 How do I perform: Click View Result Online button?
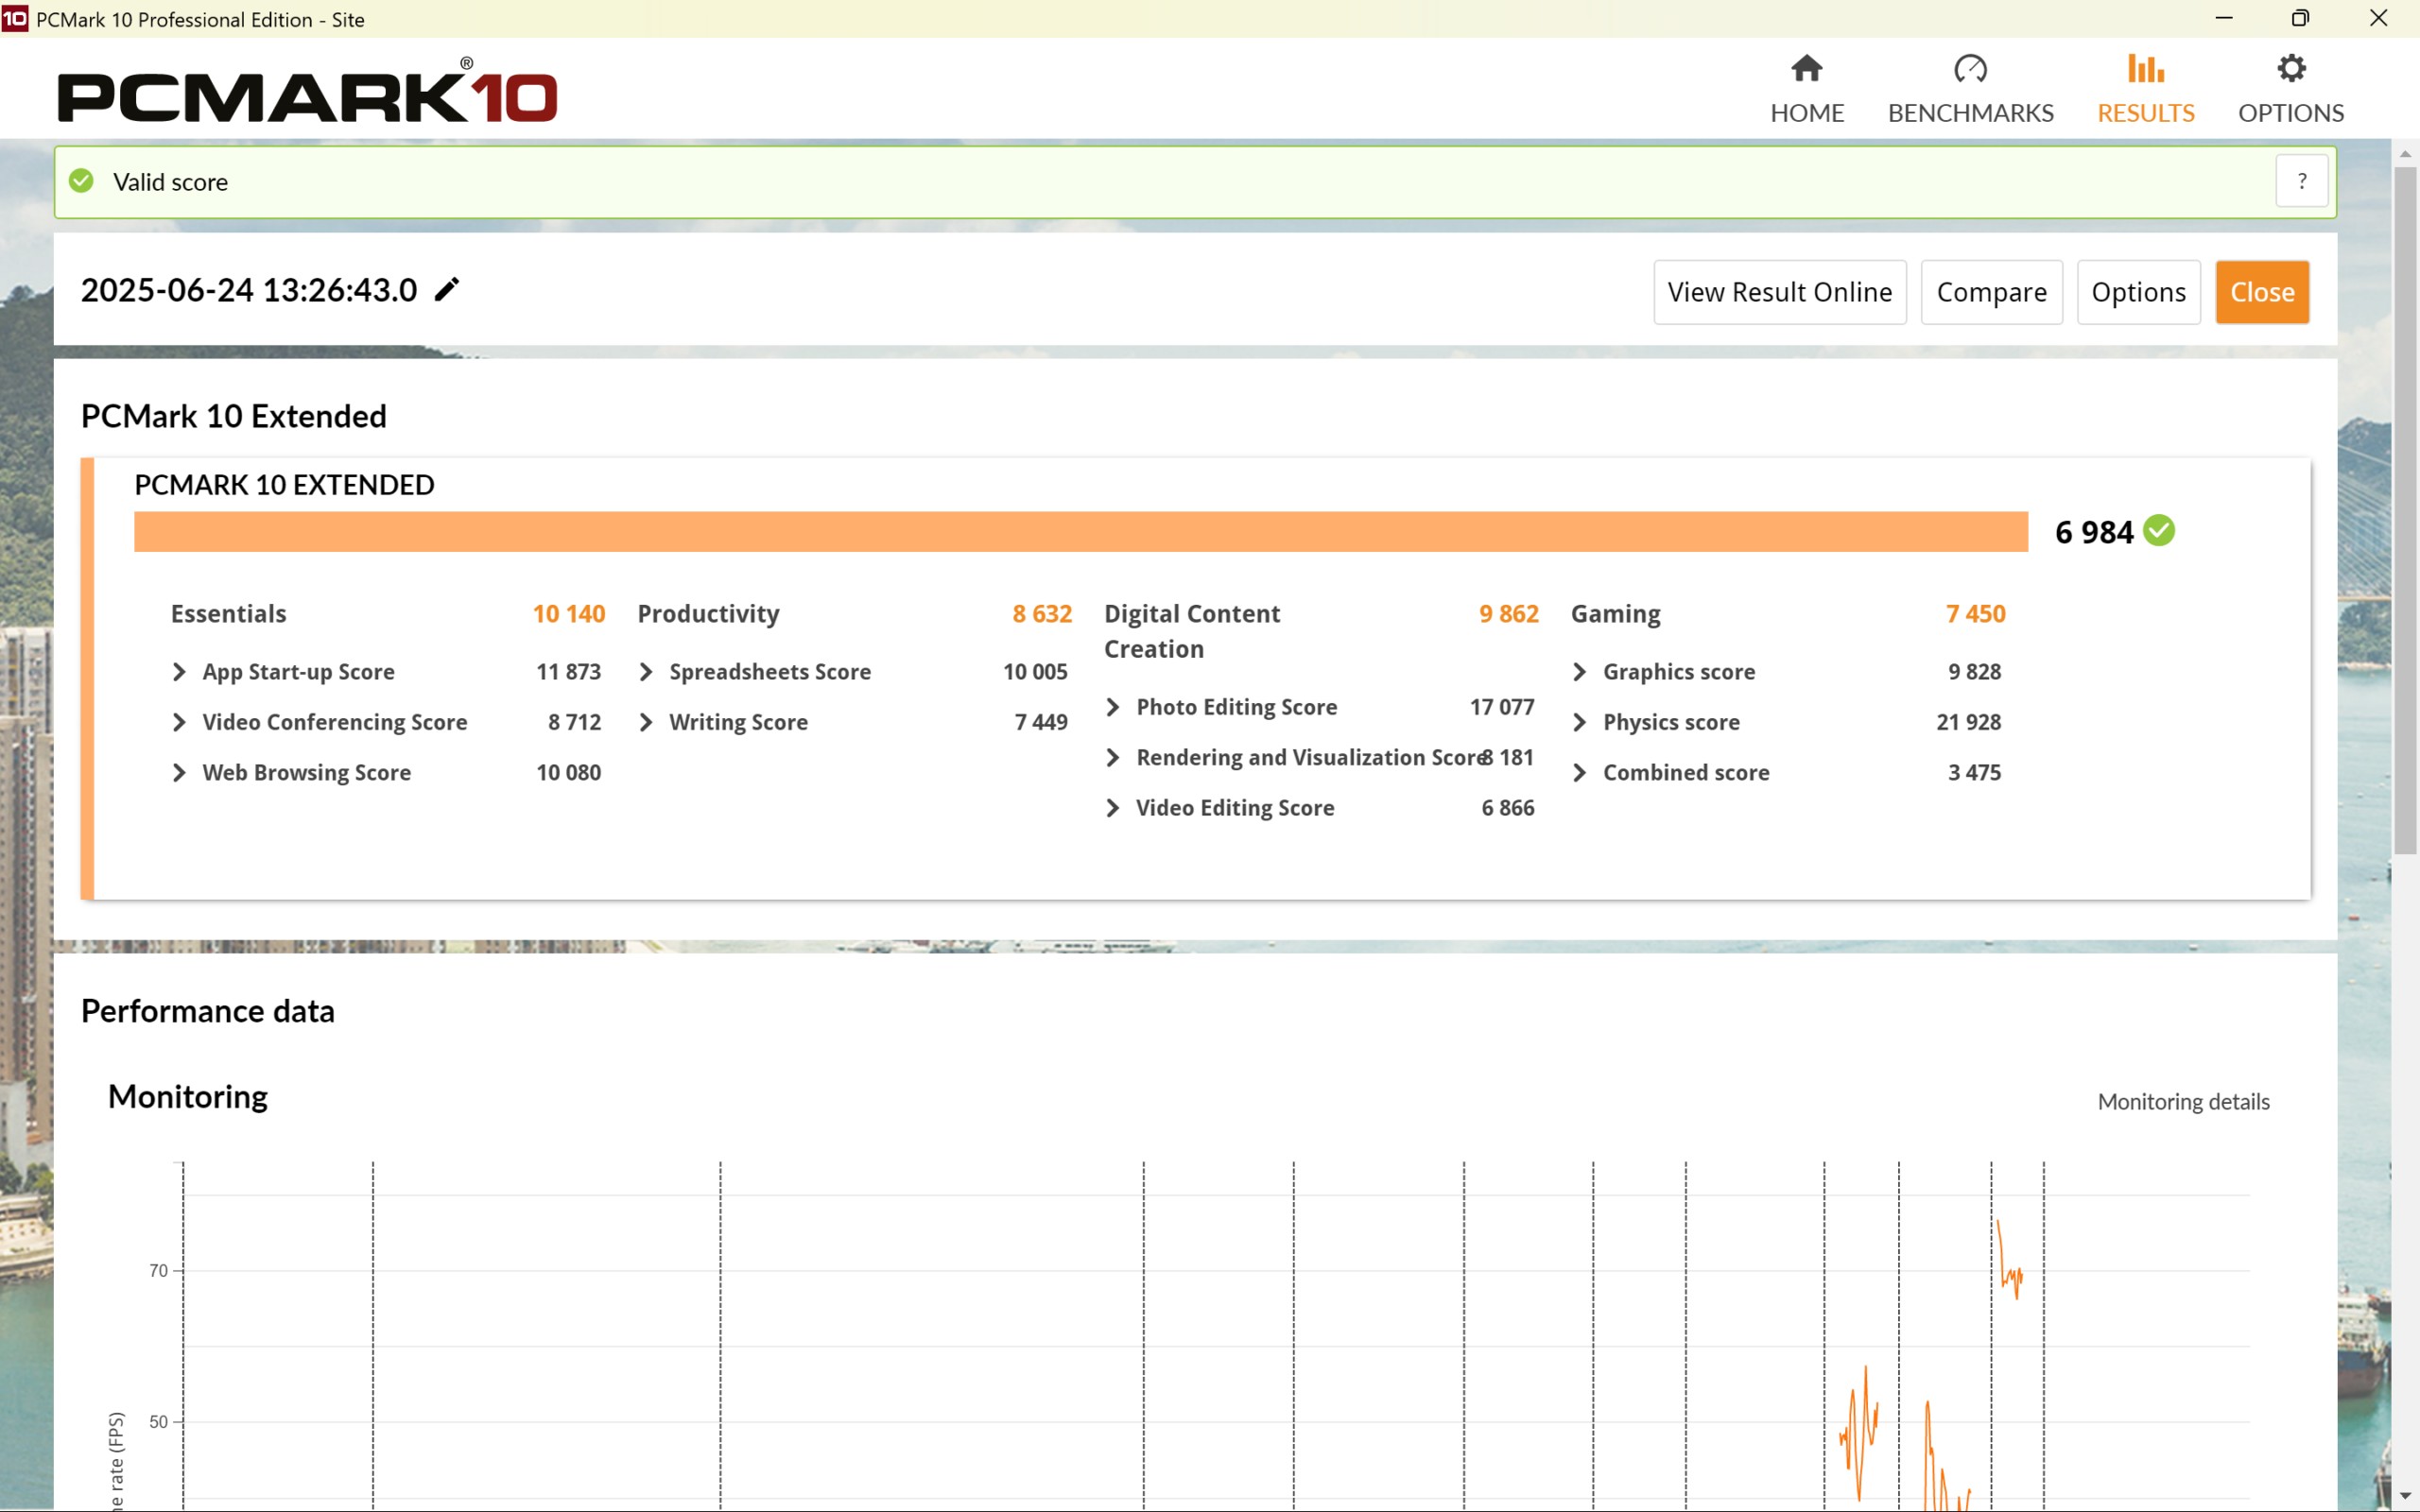[x=1779, y=292]
